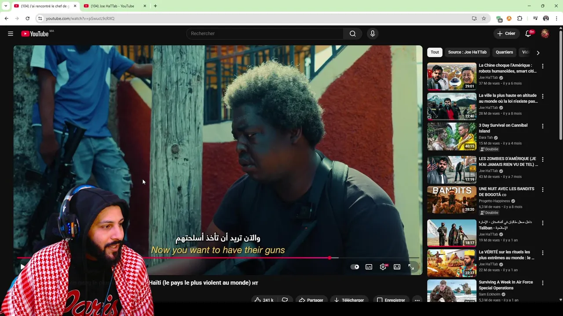
Task: Switch to J'ai rencontré le chef tab
Action: [45, 6]
